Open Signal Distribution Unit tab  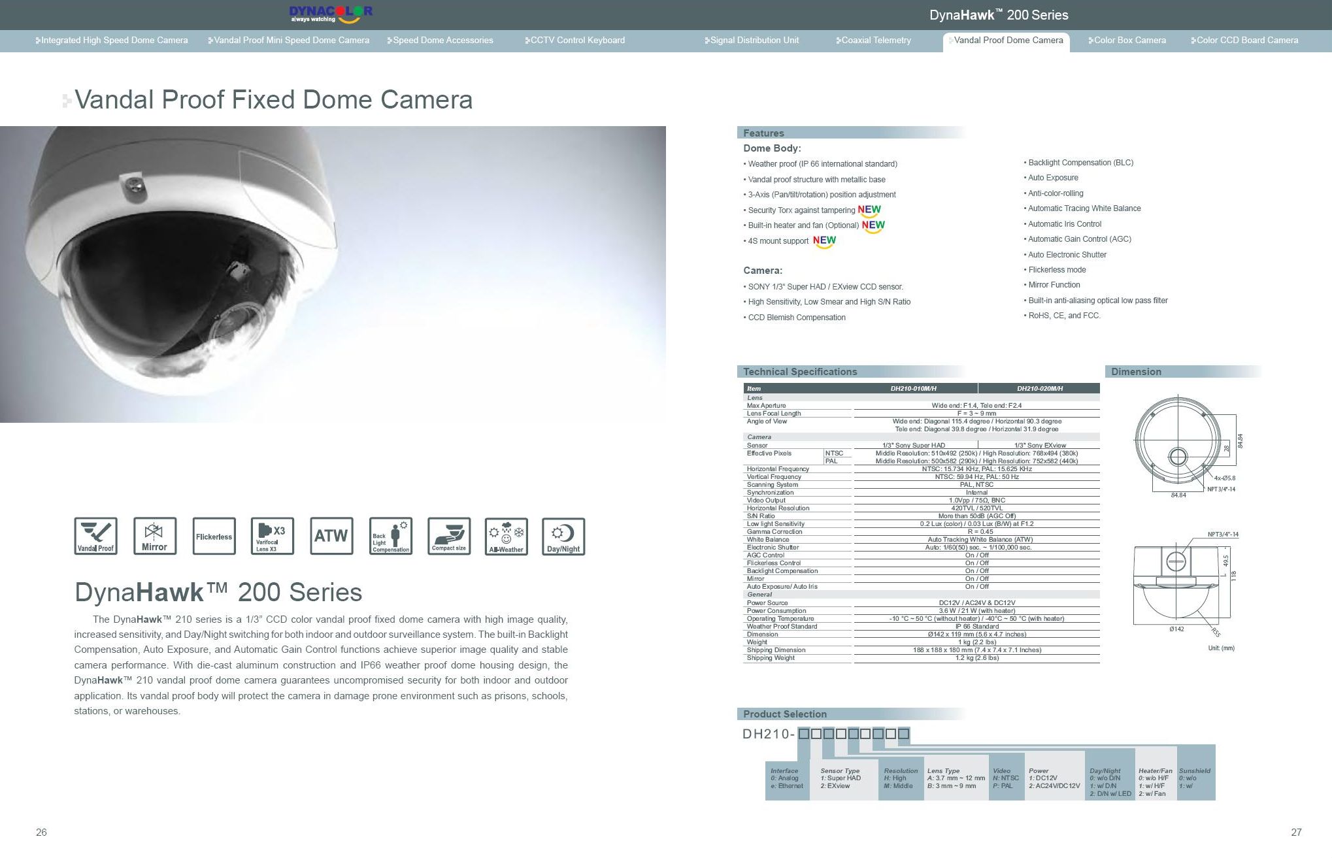pyautogui.click(x=752, y=41)
